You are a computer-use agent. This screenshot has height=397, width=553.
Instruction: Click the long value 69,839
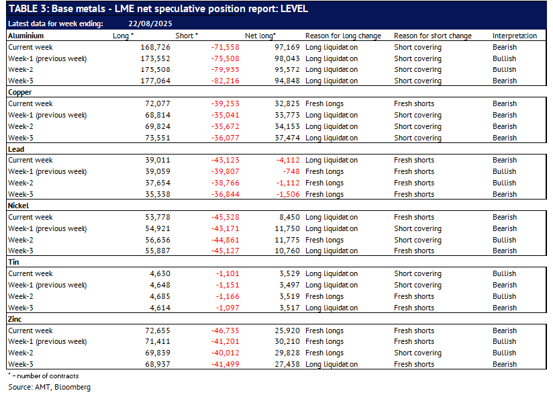pyautogui.click(x=158, y=353)
